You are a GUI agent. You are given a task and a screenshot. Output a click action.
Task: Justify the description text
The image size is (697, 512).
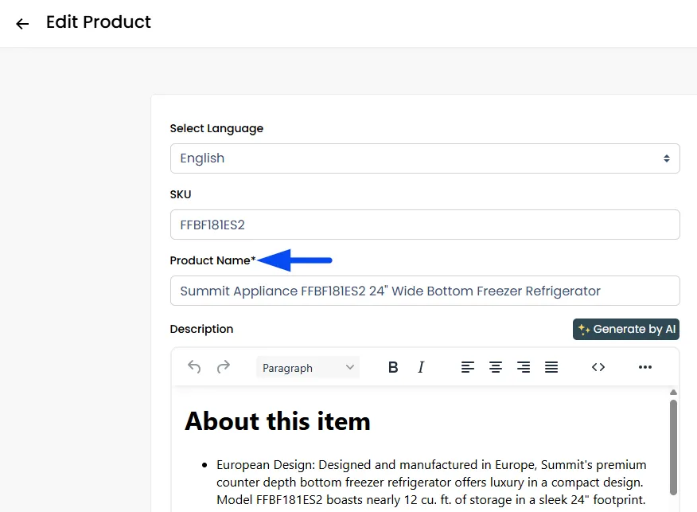coord(551,367)
